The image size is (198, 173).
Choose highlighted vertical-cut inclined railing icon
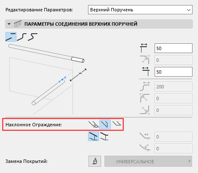coord(105,125)
